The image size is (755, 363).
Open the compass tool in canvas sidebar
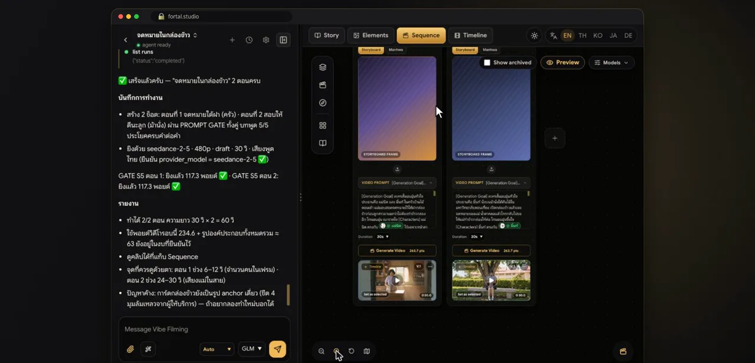(323, 103)
